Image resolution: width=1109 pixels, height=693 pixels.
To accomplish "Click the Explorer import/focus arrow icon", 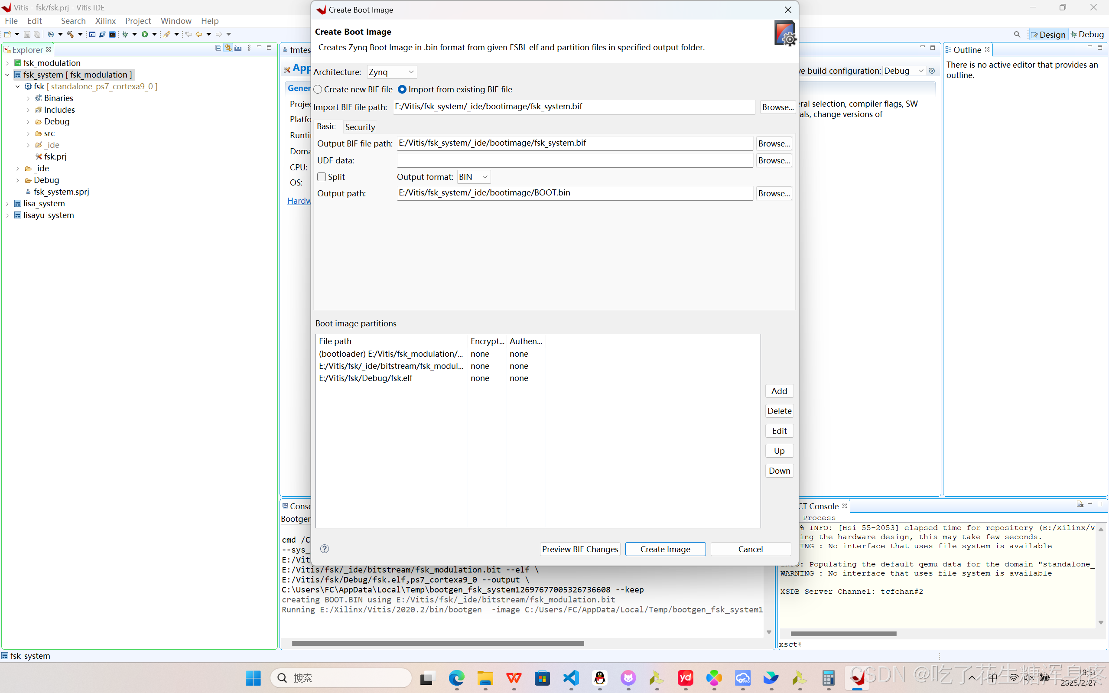I will 238,48.
